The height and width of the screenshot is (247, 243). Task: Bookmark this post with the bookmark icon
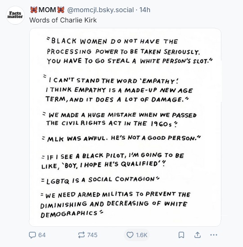pyautogui.click(x=181, y=235)
